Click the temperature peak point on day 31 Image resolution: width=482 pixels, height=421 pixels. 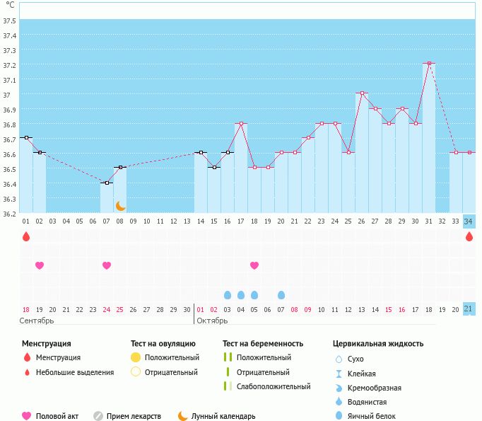click(429, 64)
